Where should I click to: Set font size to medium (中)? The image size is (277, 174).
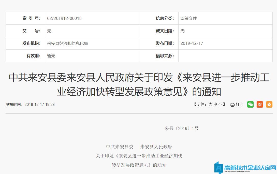click(215, 104)
